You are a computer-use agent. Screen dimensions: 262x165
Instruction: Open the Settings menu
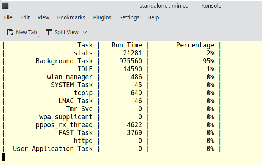coord(129,17)
